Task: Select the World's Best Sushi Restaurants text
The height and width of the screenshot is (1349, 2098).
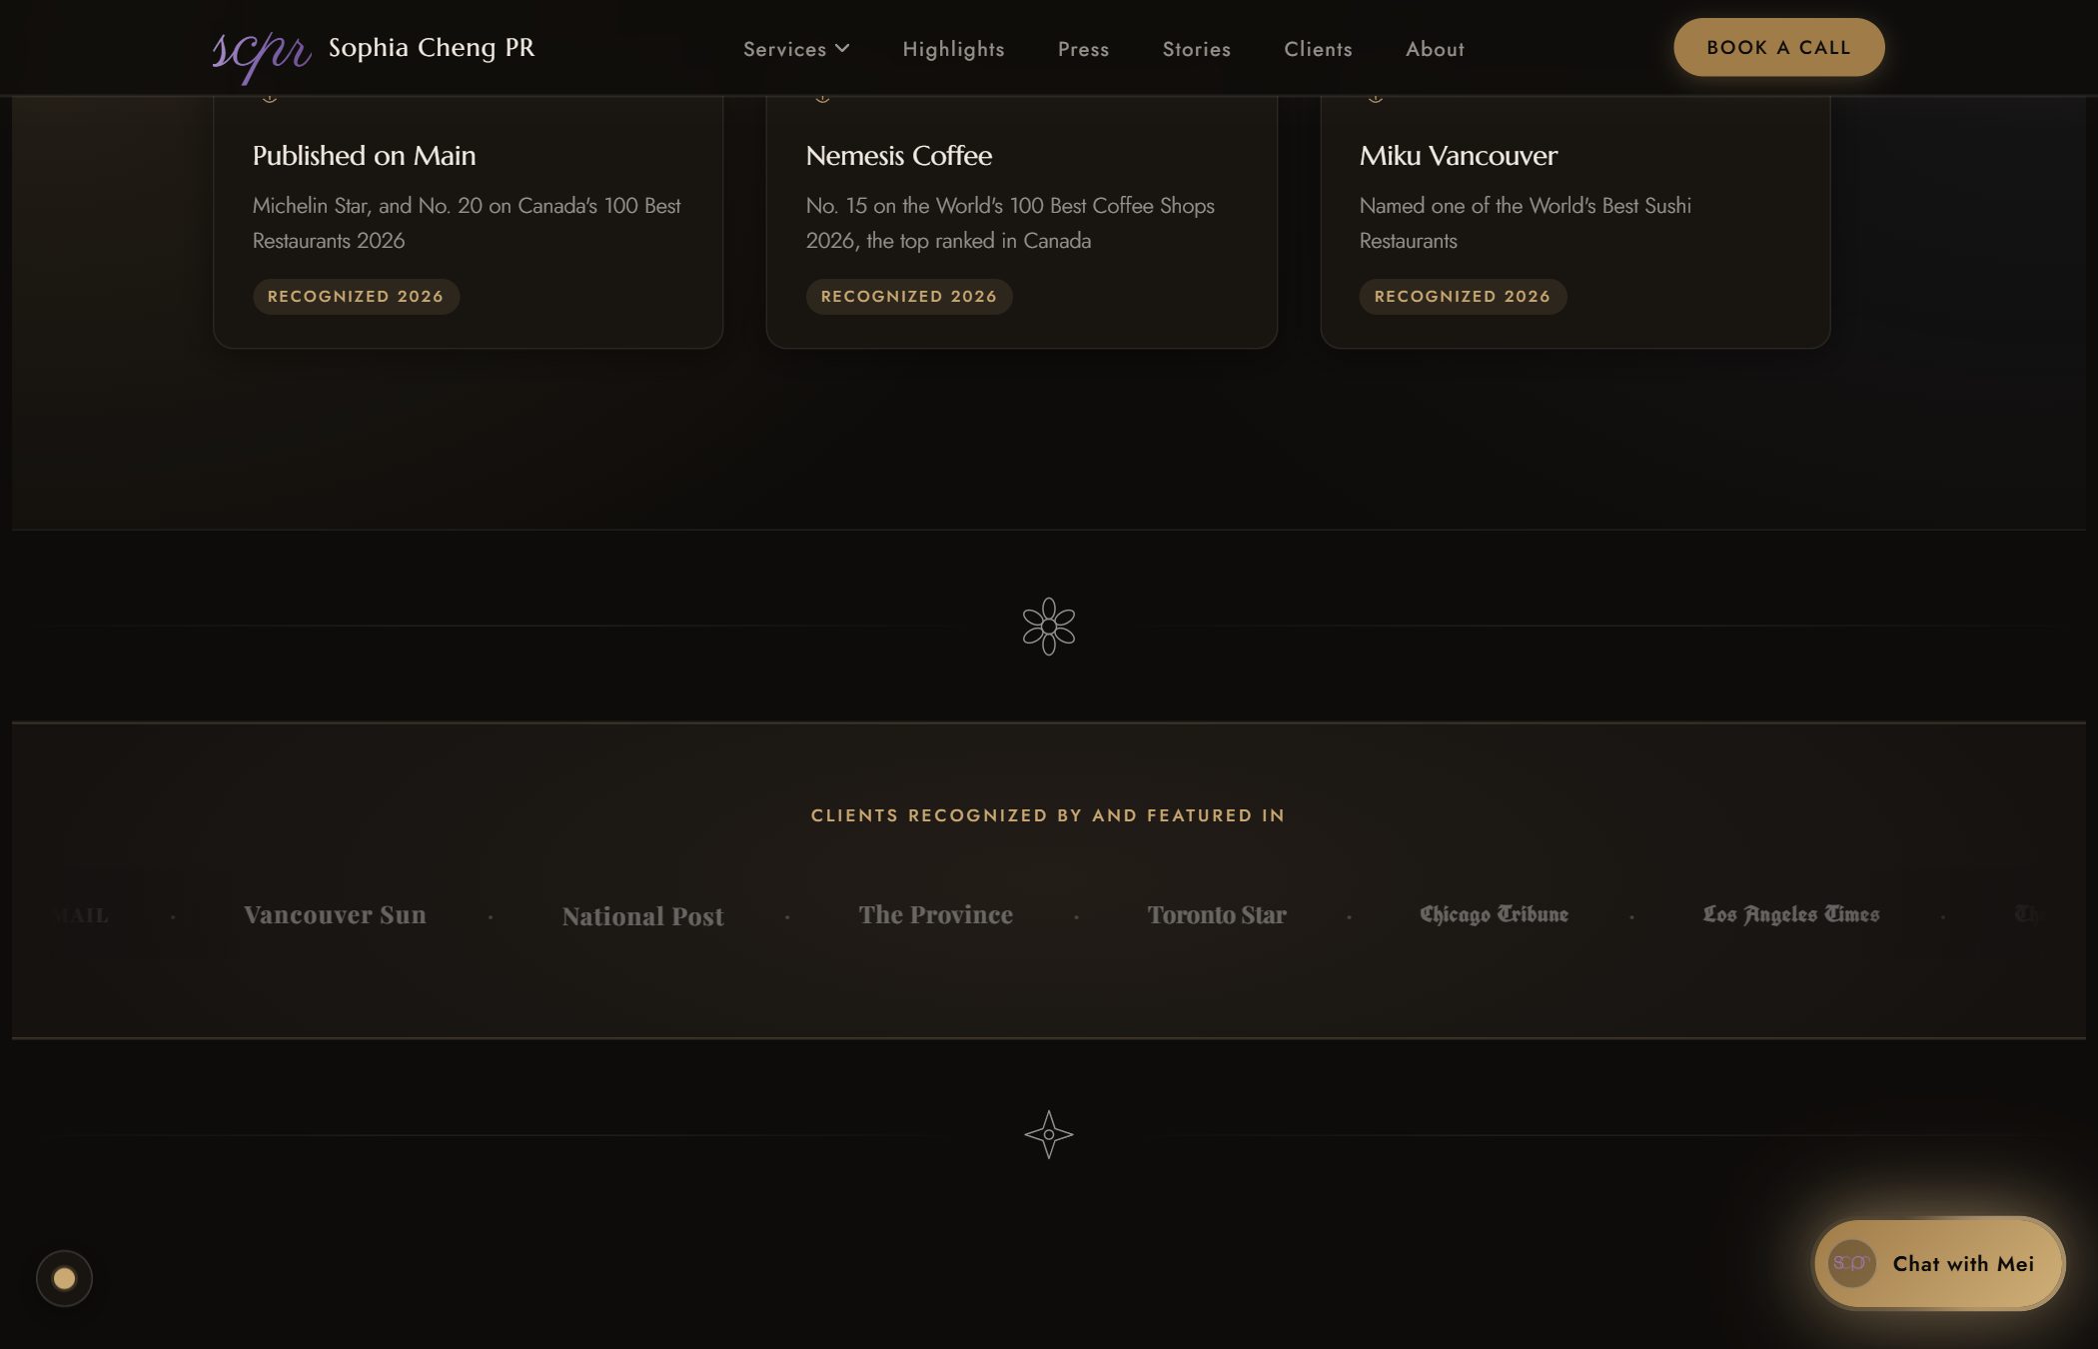Action: click(1525, 223)
